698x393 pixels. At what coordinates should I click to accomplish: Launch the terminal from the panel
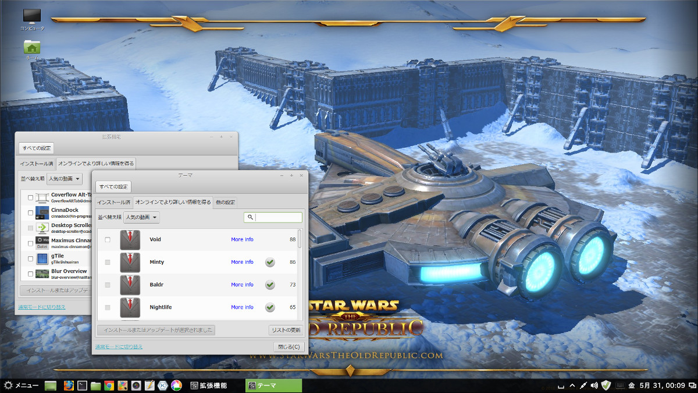pyautogui.click(x=83, y=385)
